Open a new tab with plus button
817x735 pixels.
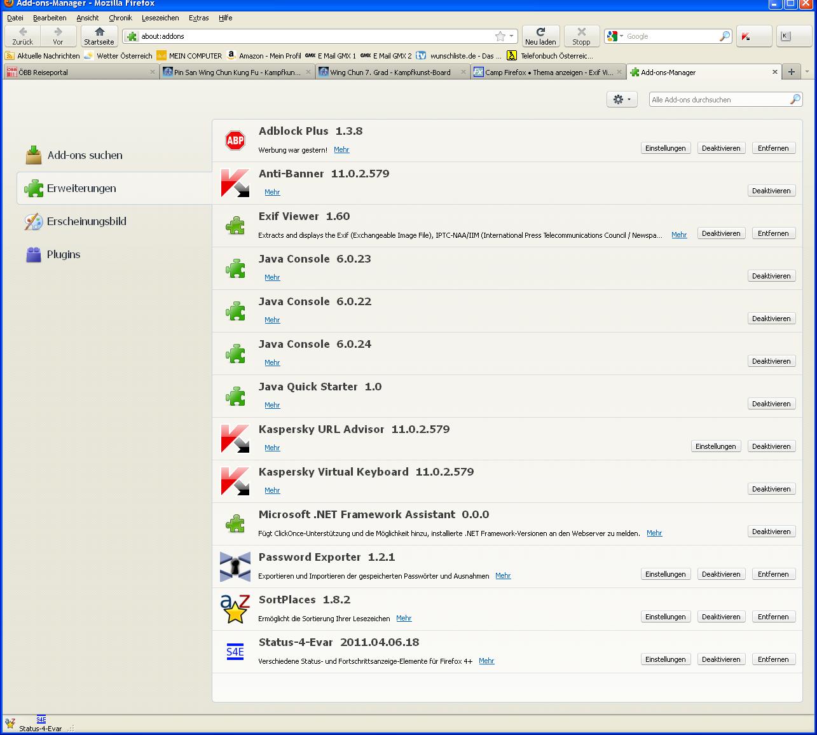point(791,72)
